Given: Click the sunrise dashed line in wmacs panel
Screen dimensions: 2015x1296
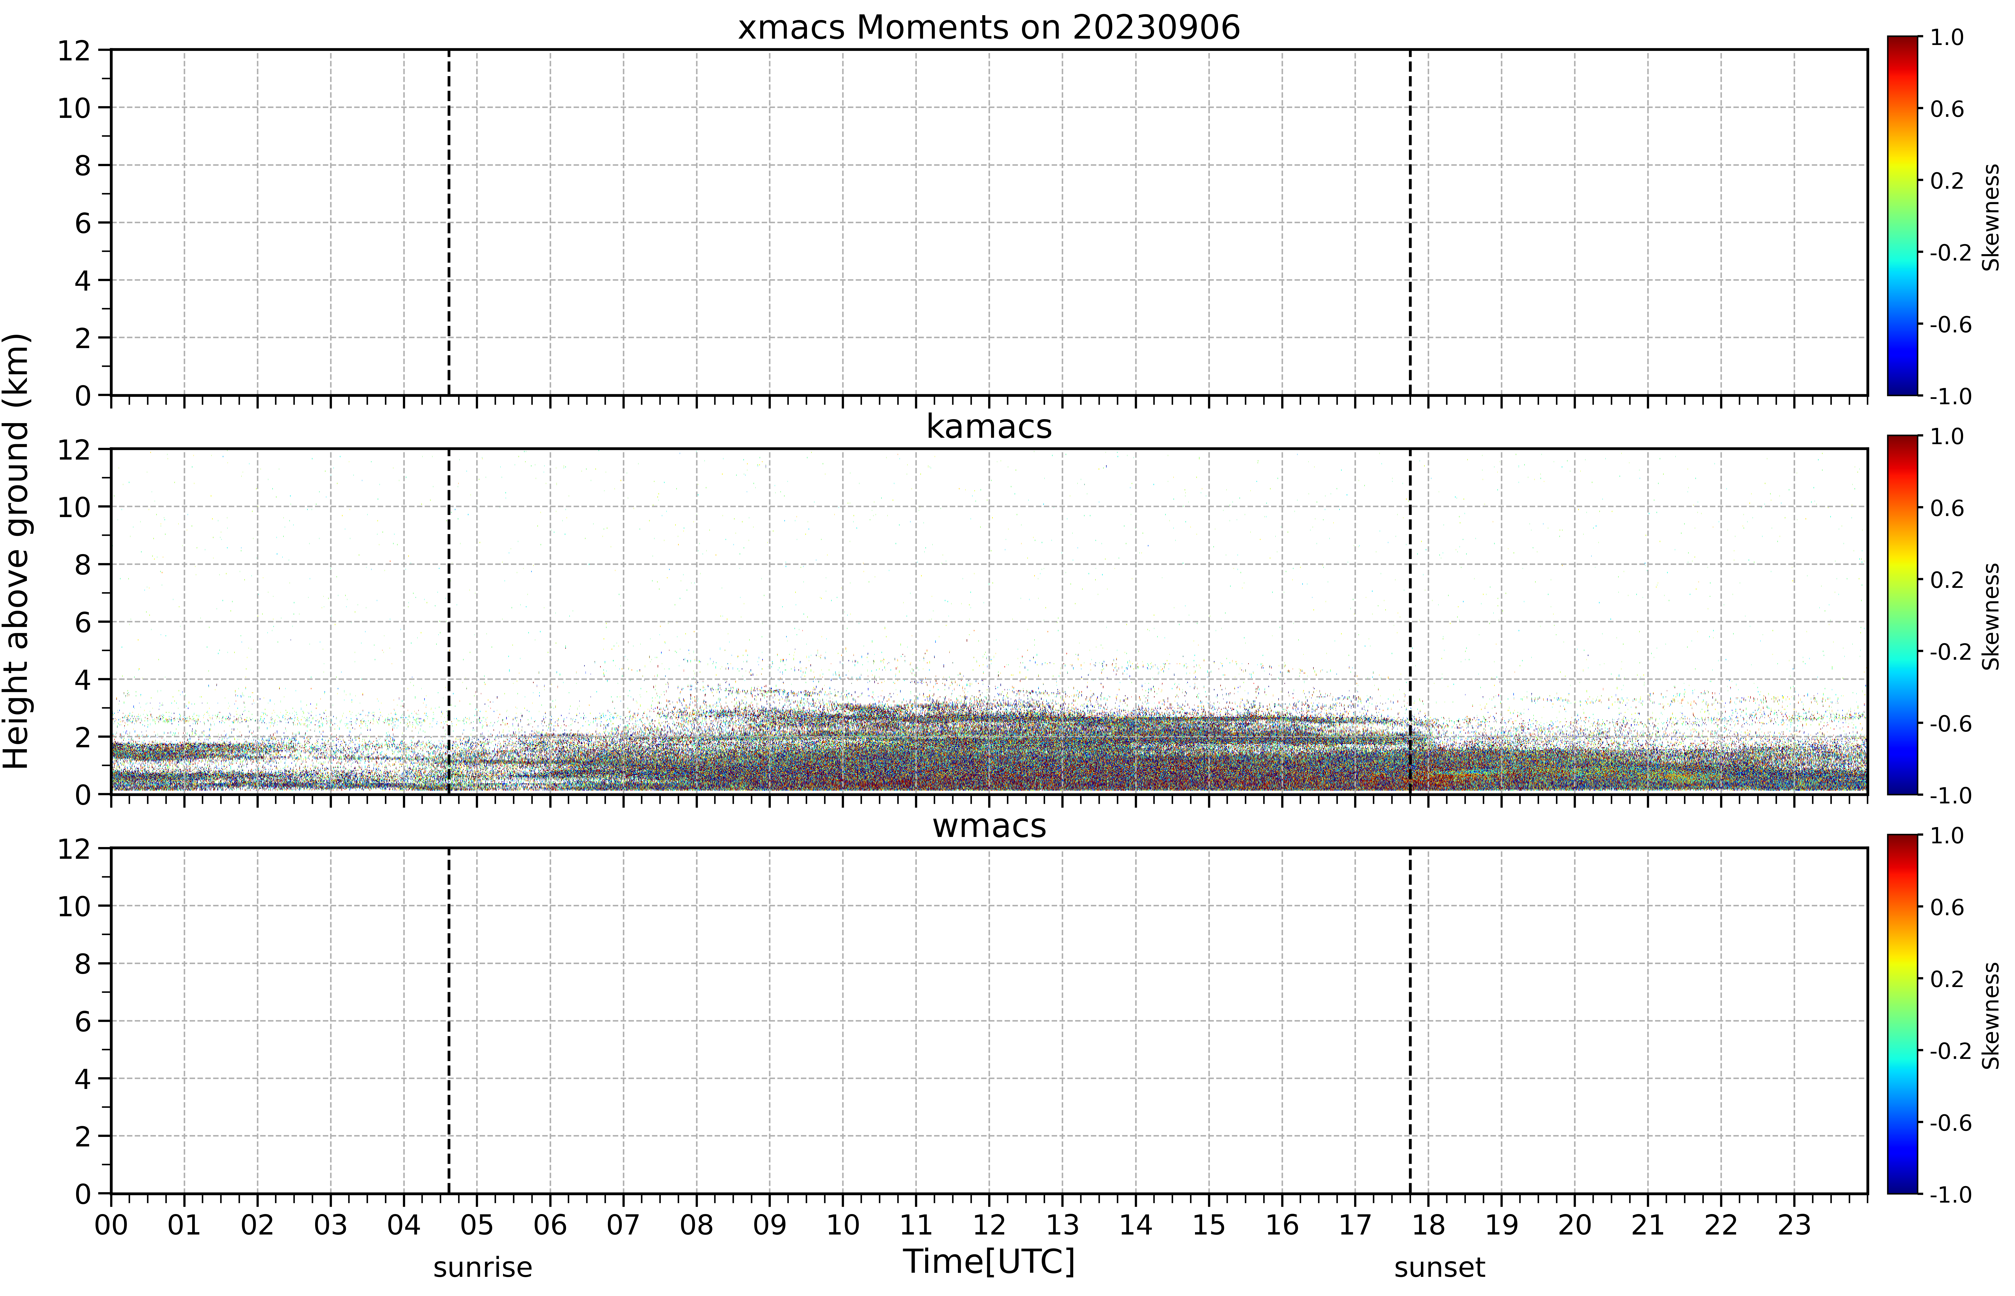Looking at the screenshot, I should [x=449, y=1021].
